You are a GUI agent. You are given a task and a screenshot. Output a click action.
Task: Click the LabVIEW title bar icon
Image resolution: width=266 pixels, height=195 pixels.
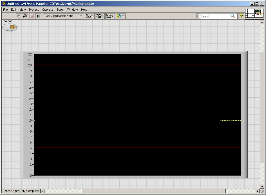pyautogui.click(x=4, y=4)
